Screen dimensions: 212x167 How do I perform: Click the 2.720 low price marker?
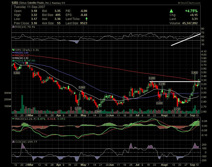(78, 108)
